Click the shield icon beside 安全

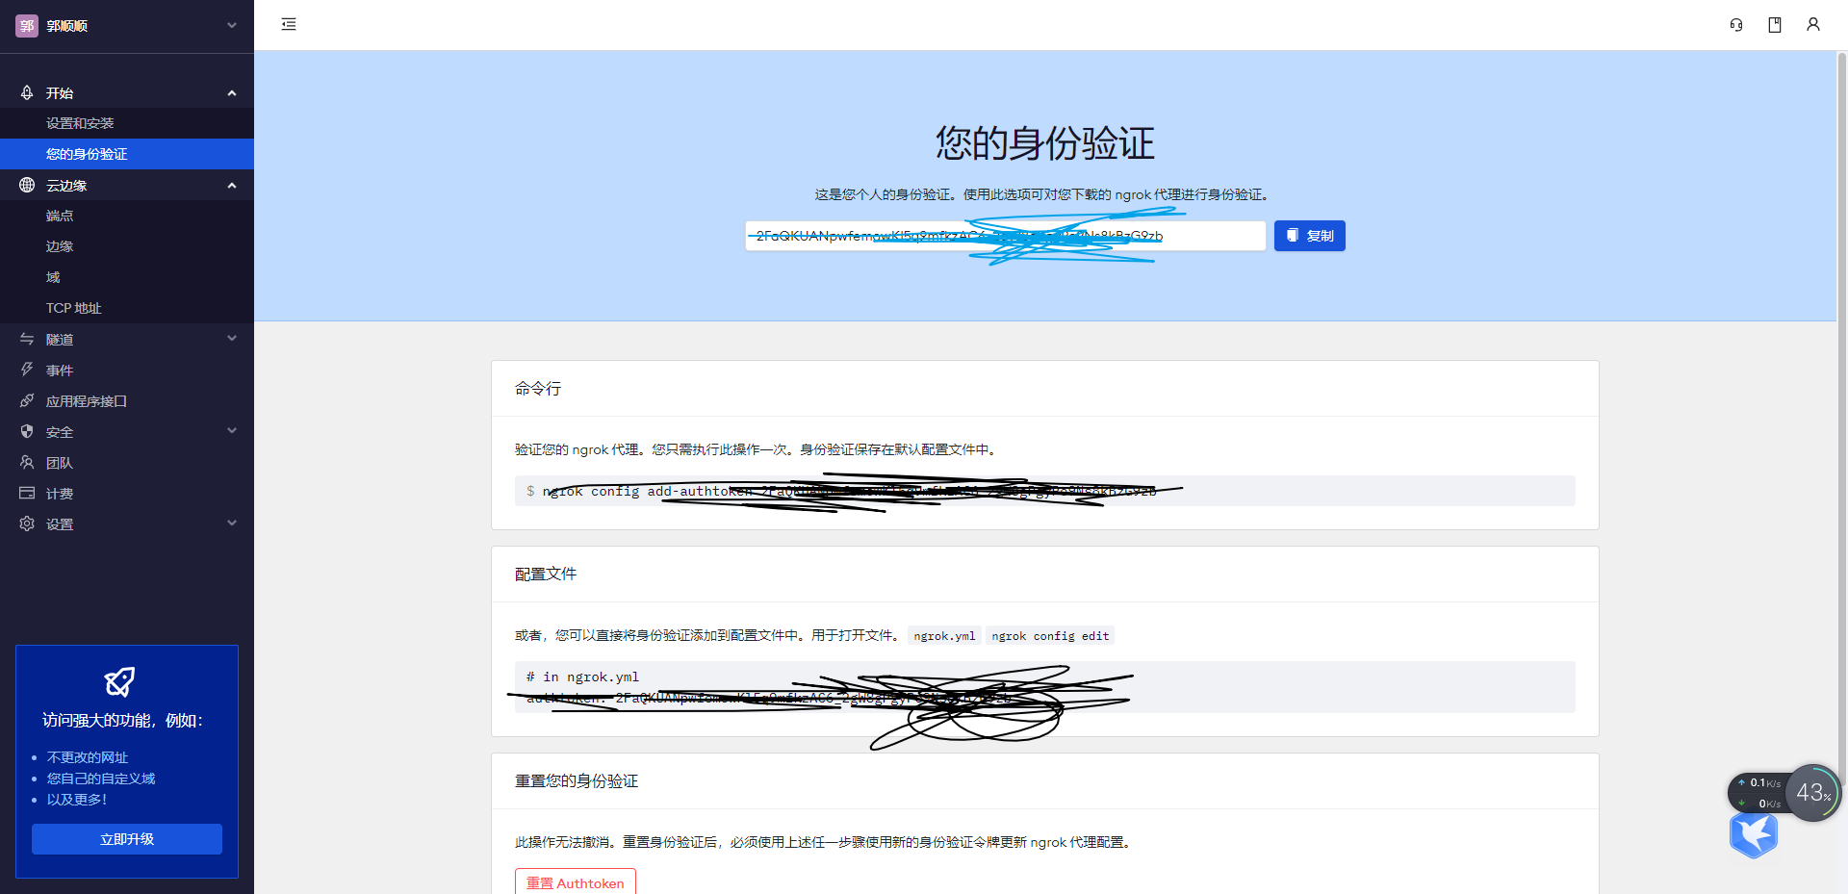point(27,431)
